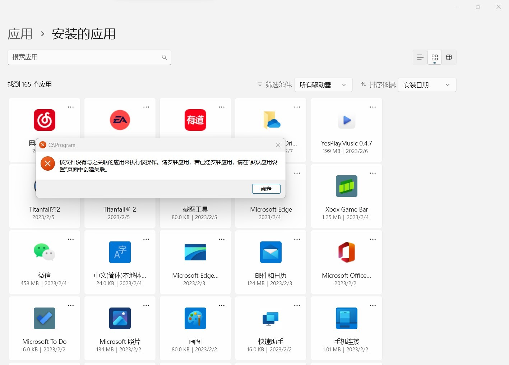This screenshot has height=365, width=509.
Task: Click the EA app icon
Action: coord(120,120)
